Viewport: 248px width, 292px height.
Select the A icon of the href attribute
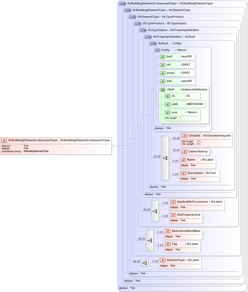(162, 57)
